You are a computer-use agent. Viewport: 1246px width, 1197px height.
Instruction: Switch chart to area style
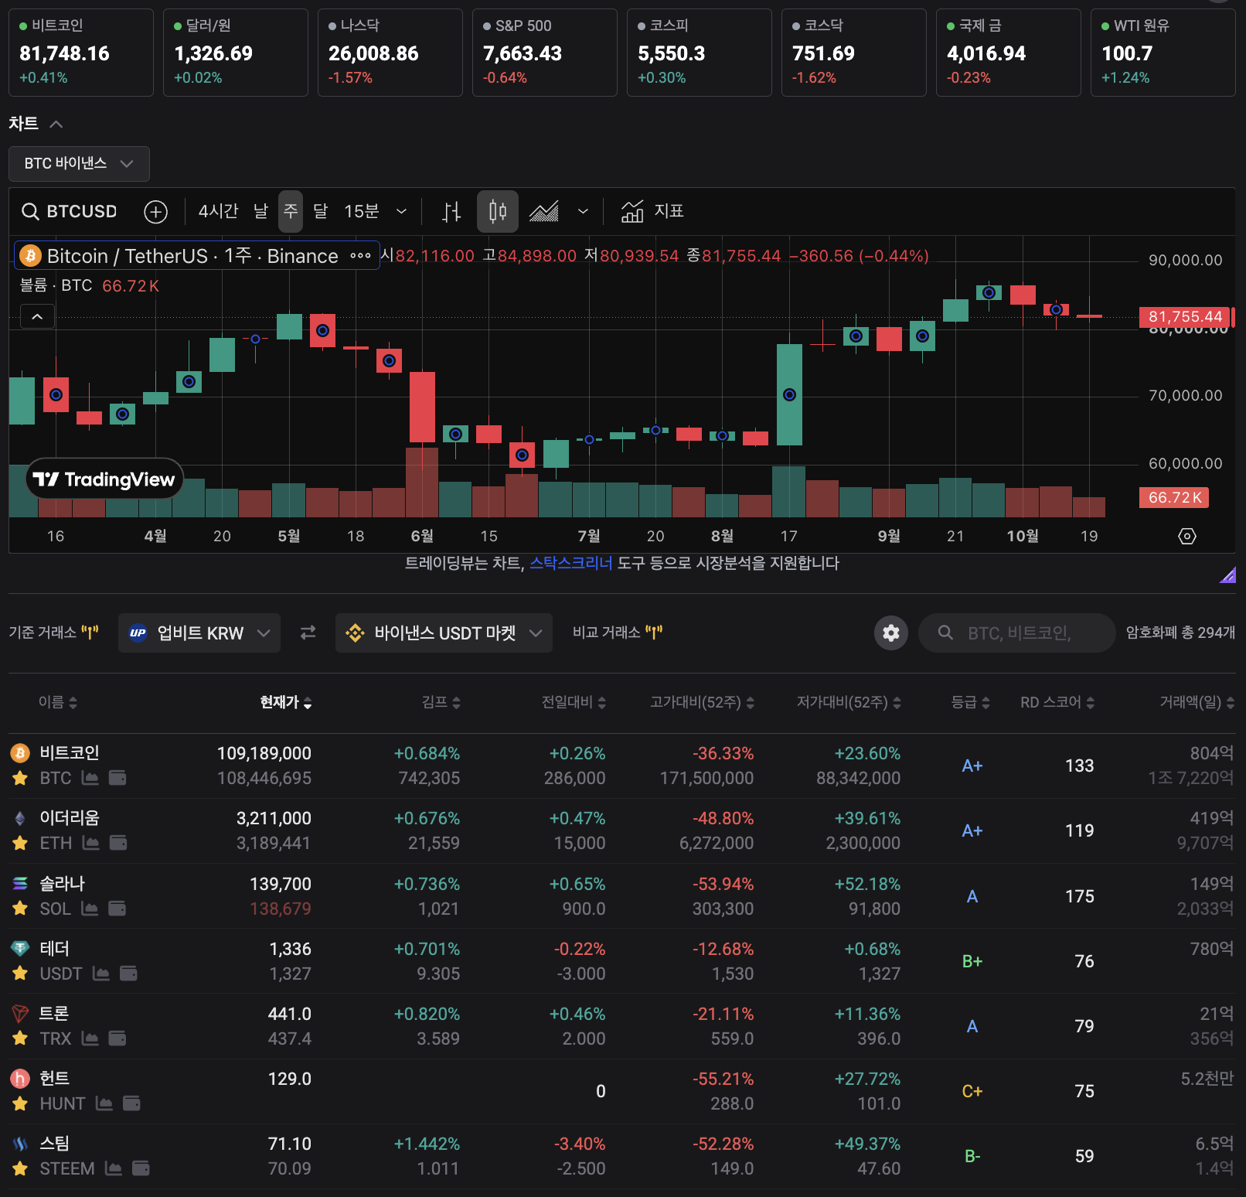coord(544,211)
